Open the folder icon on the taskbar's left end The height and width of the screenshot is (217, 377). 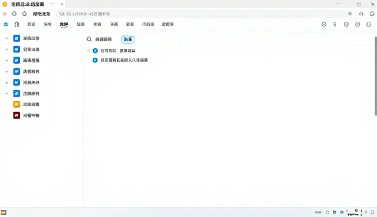4,212
